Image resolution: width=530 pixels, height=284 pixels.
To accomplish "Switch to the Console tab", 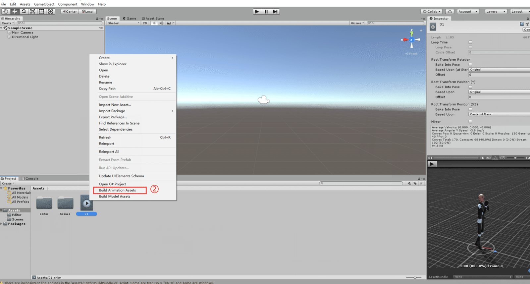I will click(30, 178).
